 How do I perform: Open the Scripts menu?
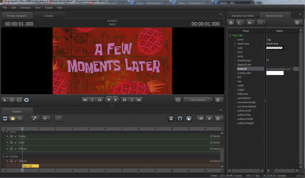click(x=49, y=8)
